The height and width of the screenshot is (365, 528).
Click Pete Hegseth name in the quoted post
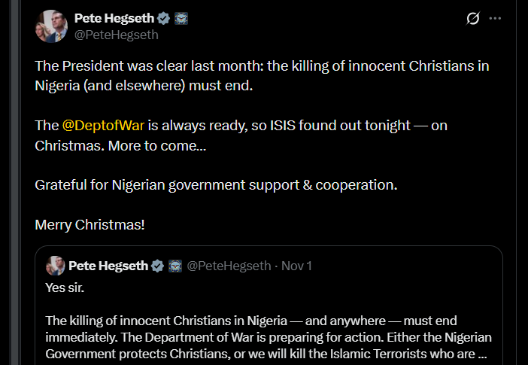point(108,266)
